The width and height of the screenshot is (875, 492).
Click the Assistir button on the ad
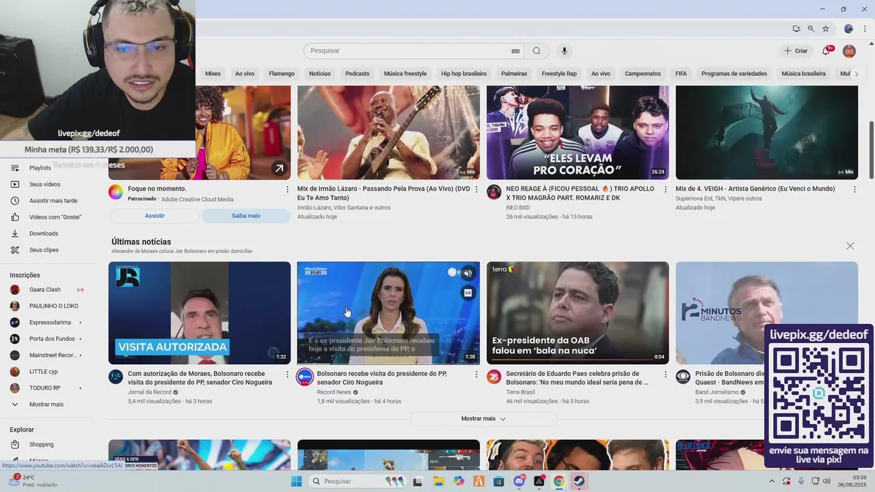[x=154, y=215]
